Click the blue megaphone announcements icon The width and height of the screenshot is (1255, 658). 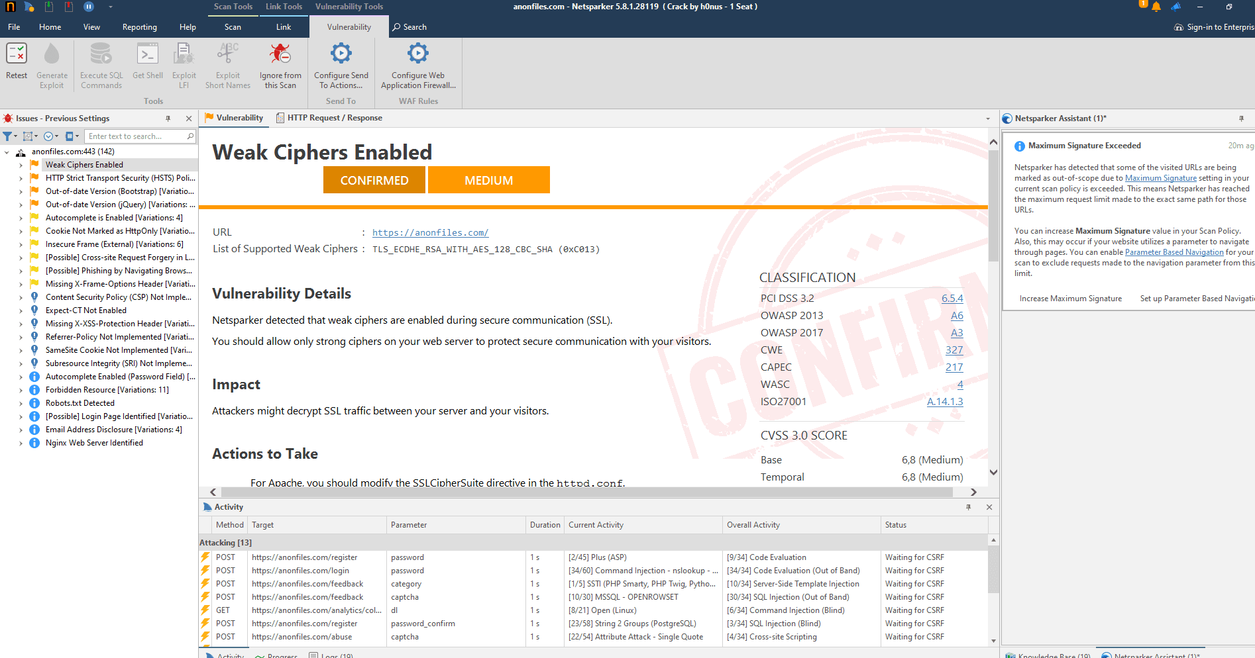click(x=1176, y=7)
